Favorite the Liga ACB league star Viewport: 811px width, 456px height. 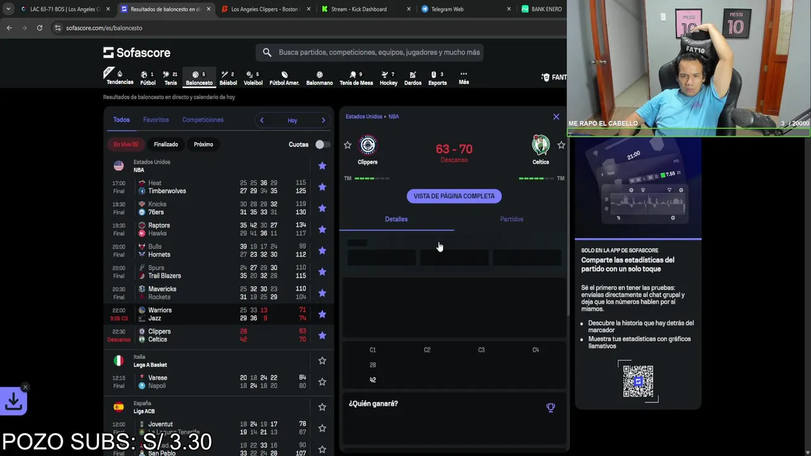[322, 407]
